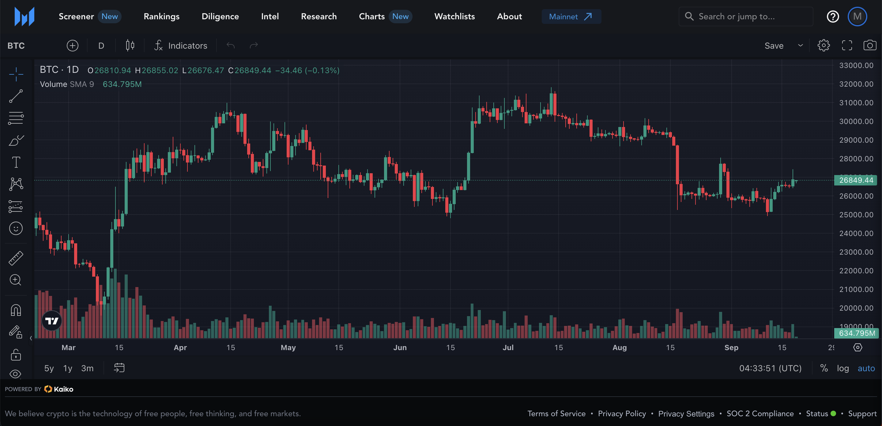Set chart range to 1y

[x=67, y=368]
